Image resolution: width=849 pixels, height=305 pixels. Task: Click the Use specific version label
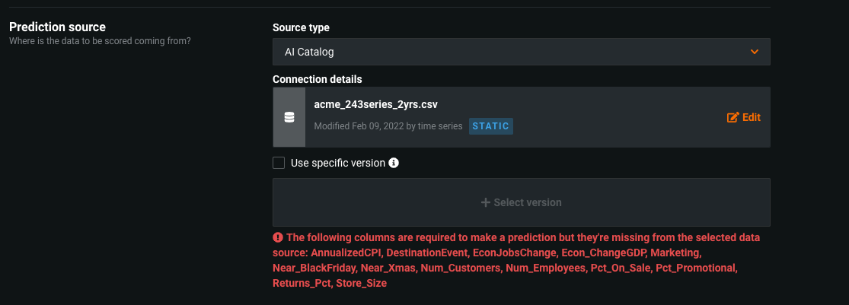click(x=338, y=163)
